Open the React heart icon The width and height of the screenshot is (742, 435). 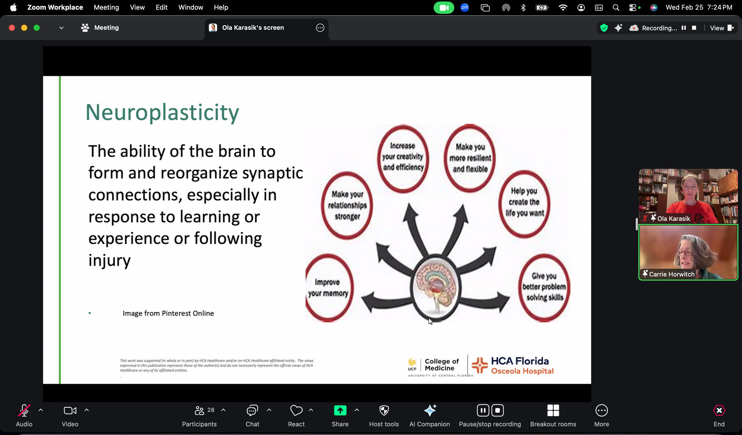[296, 415]
